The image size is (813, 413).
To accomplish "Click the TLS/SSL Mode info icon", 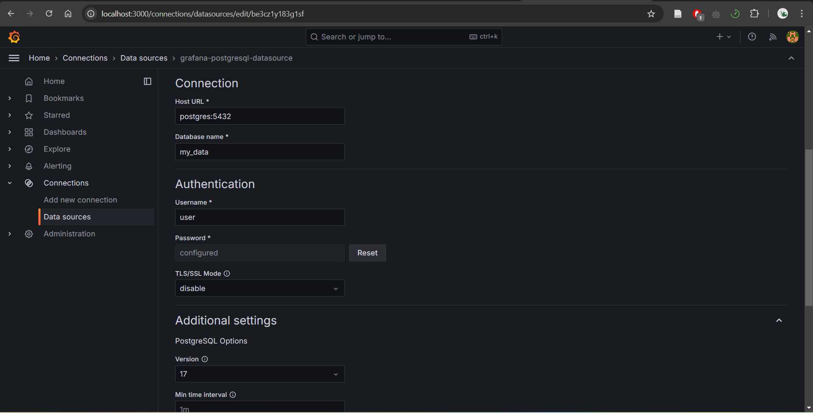I will click(227, 274).
